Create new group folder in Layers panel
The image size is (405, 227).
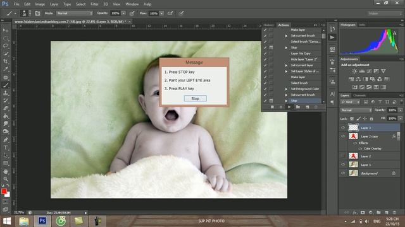[x=378, y=212]
